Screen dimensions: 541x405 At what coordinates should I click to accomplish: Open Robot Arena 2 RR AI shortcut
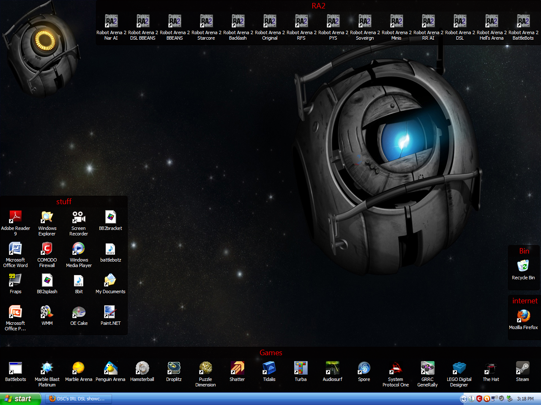[x=428, y=27]
